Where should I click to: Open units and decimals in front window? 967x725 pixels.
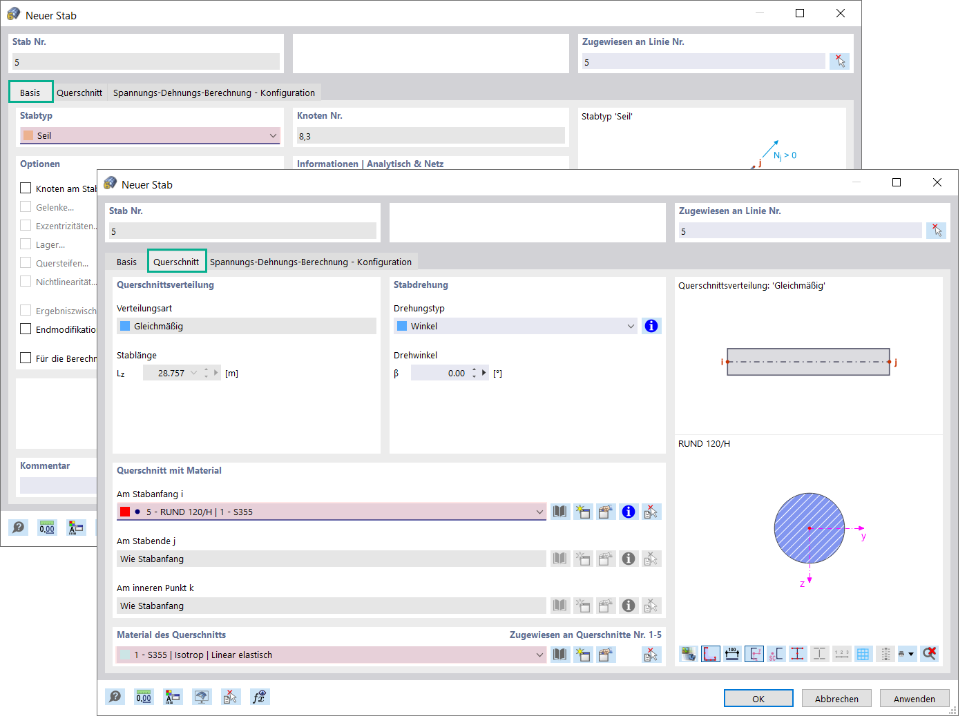[144, 697]
